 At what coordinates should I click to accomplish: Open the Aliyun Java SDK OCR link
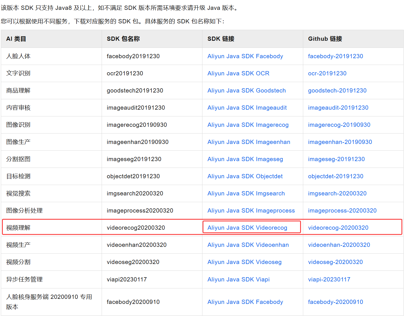tap(238, 73)
